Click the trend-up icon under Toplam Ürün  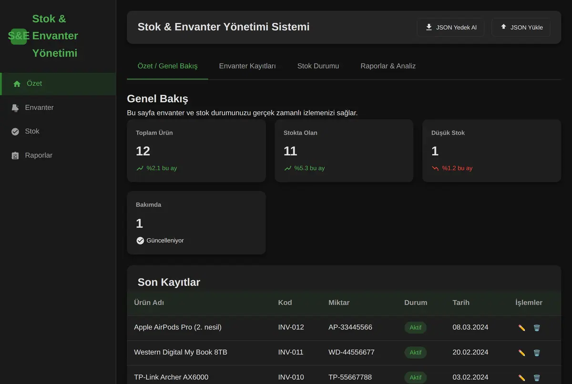click(x=140, y=168)
